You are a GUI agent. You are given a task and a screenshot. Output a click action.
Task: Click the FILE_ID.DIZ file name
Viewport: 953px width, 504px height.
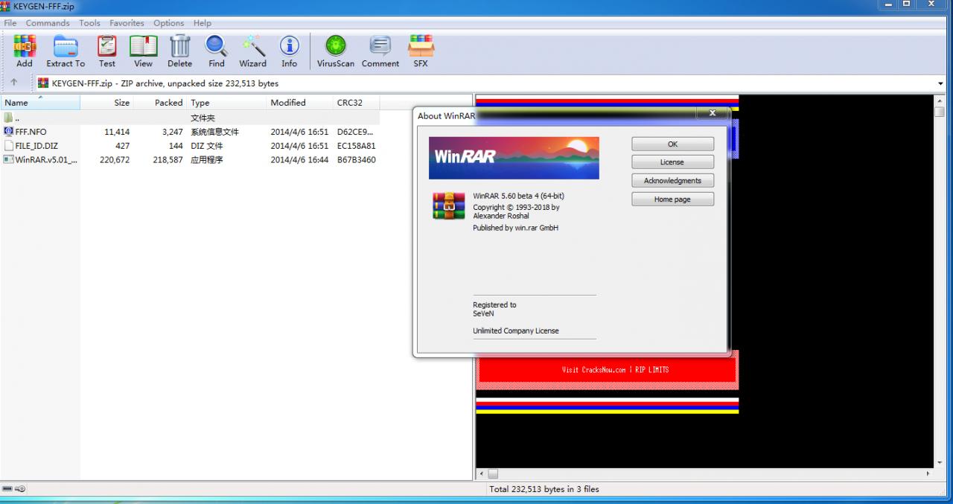pyautogui.click(x=36, y=146)
